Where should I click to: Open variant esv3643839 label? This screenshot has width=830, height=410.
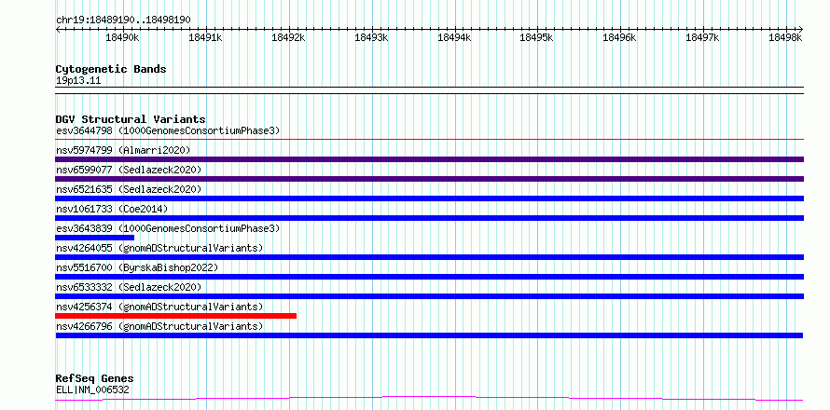pos(168,228)
